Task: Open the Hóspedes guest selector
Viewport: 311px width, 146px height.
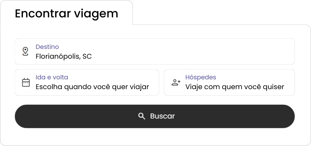Action: click(x=229, y=82)
